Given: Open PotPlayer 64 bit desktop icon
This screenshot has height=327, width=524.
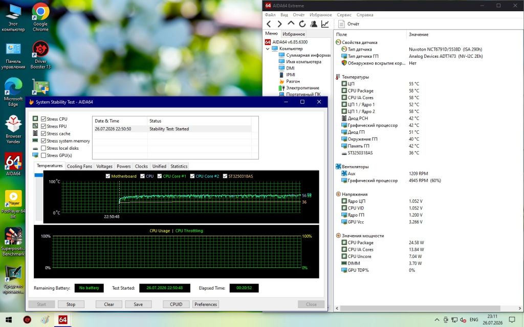Looking at the screenshot, I should [13, 204].
